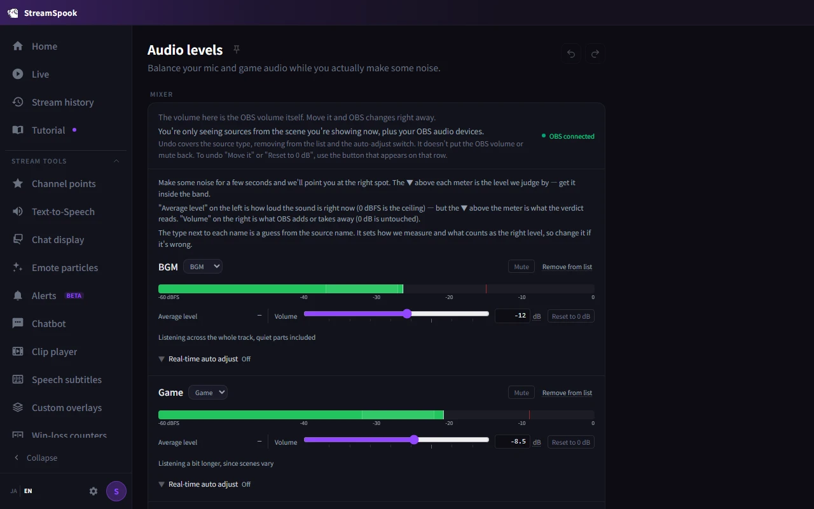The height and width of the screenshot is (509, 814).
Task: Reset BGM volume to 0 dB
Action: tap(571, 316)
